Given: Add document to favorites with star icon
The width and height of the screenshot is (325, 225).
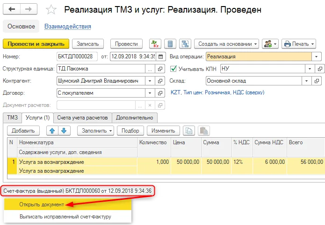Looking at the screenshot, I should (51, 10).
